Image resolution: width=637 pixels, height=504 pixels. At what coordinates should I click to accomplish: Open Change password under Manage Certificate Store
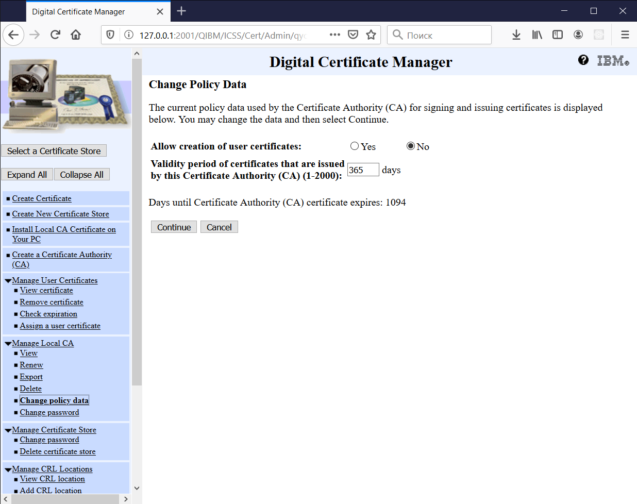point(49,440)
